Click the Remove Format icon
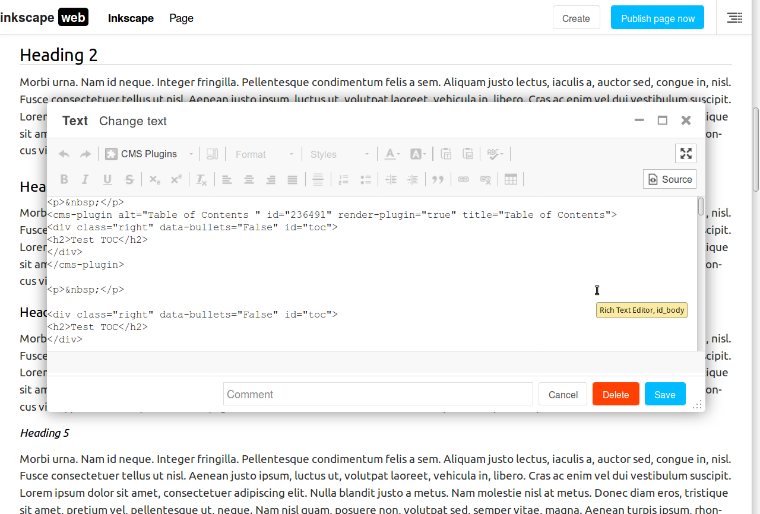The height and width of the screenshot is (514, 760). click(x=201, y=179)
